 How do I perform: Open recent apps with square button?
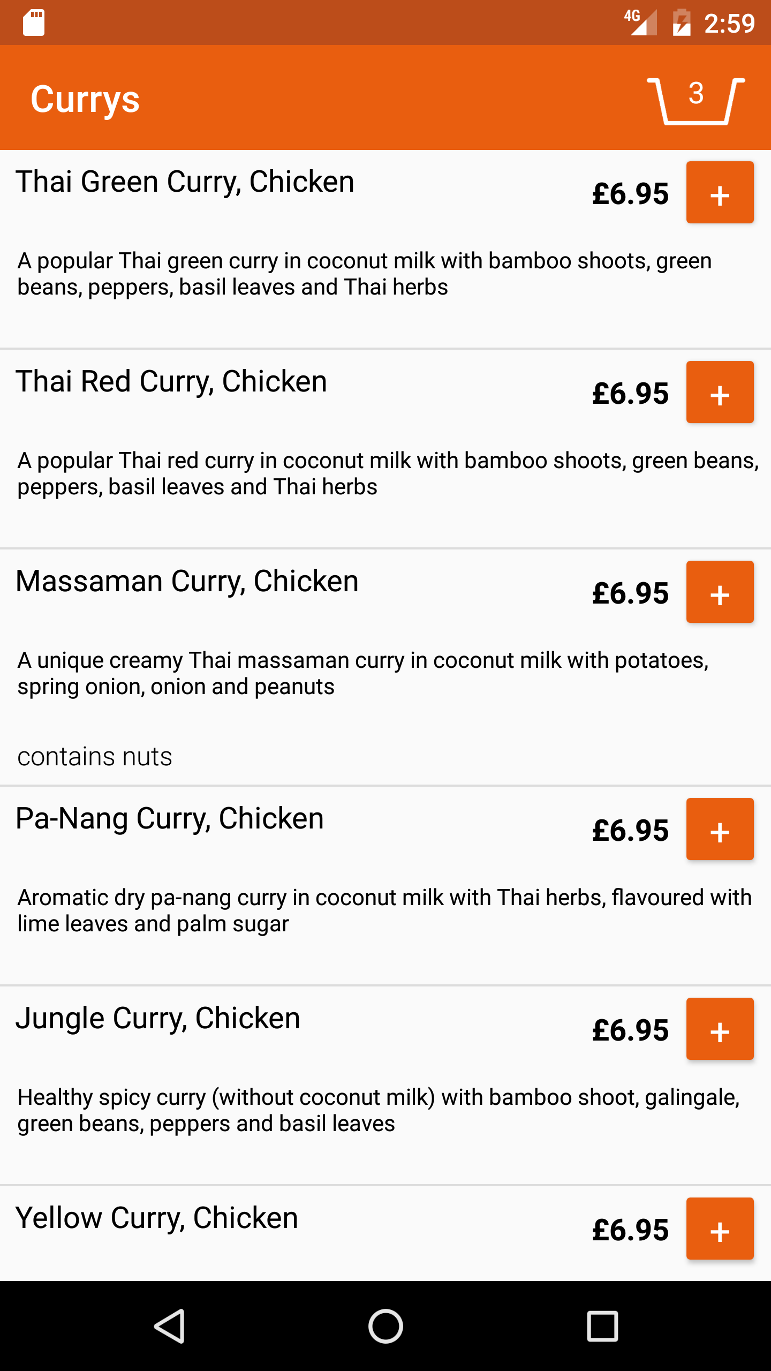point(602,1326)
